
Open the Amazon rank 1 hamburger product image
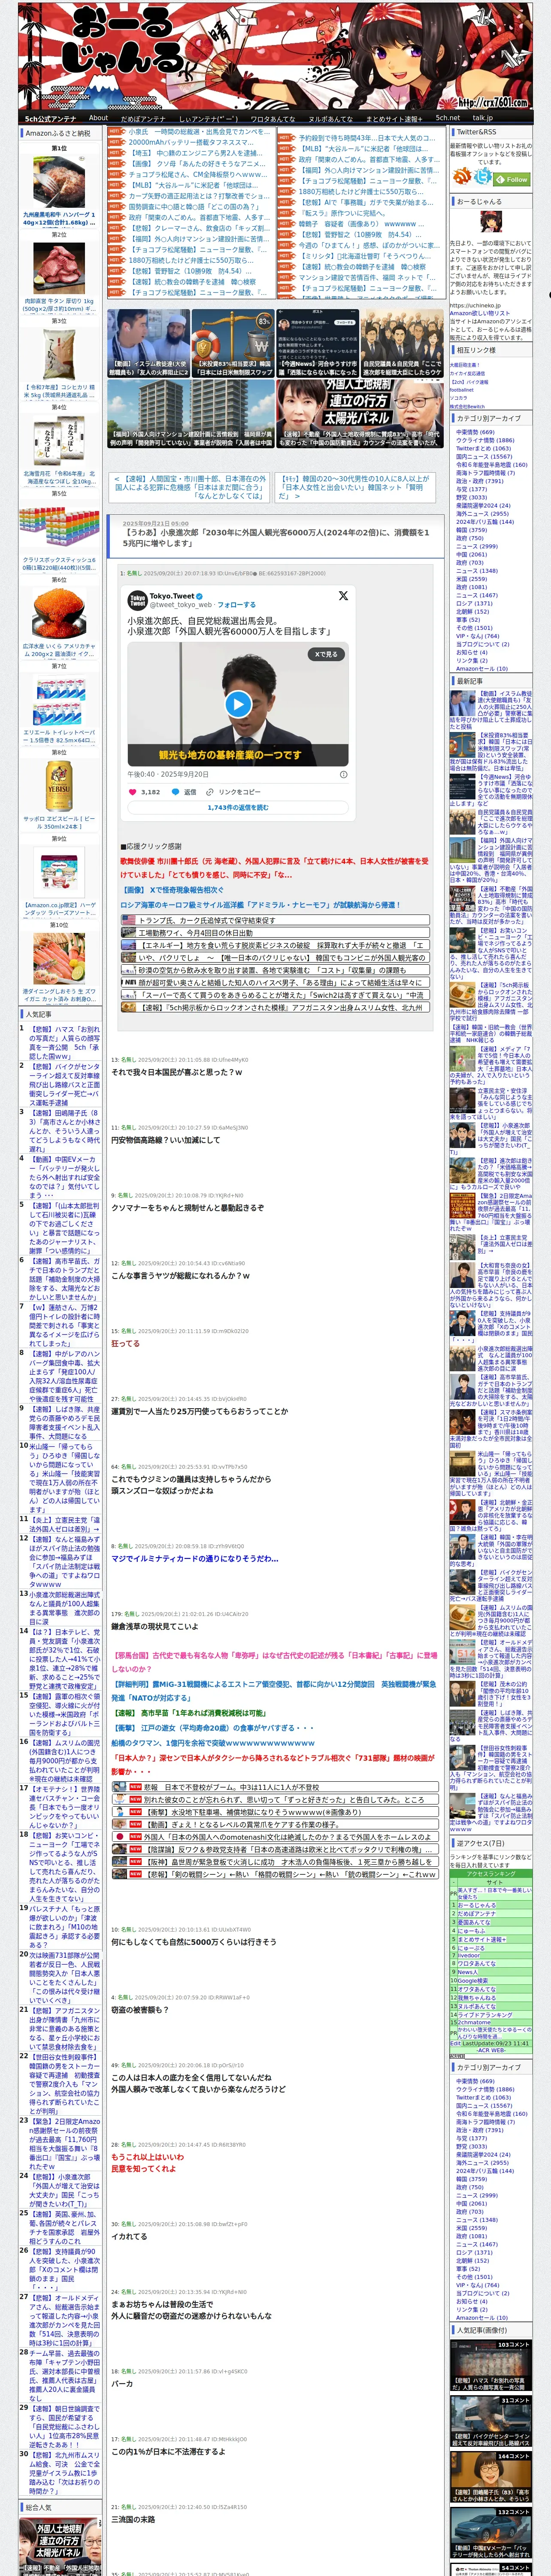[59, 181]
